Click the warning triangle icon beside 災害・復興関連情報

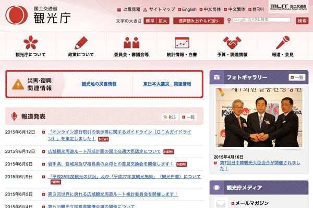[18, 84]
